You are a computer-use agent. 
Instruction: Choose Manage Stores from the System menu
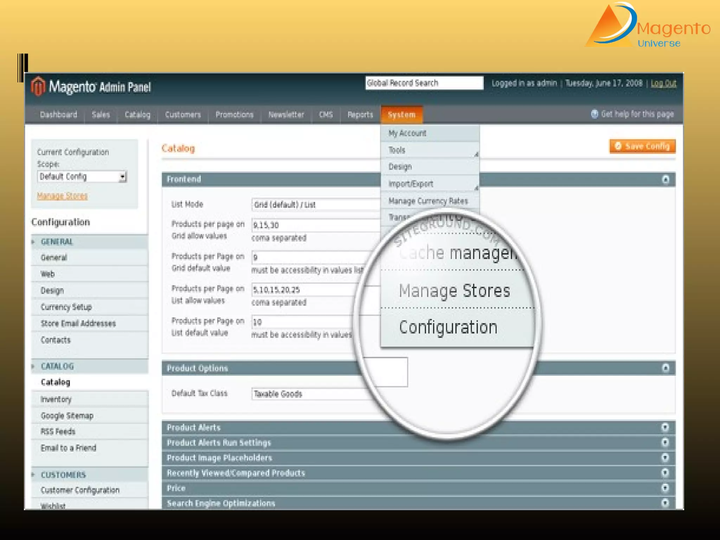454,291
